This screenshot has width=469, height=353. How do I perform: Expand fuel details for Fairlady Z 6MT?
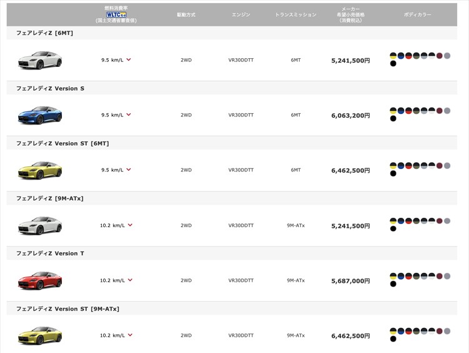tap(129, 59)
